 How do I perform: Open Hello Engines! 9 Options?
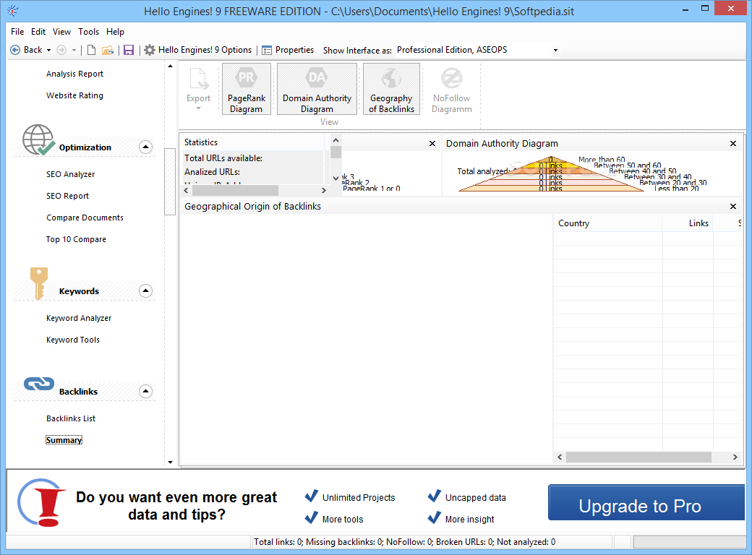click(x=198, y=50)
